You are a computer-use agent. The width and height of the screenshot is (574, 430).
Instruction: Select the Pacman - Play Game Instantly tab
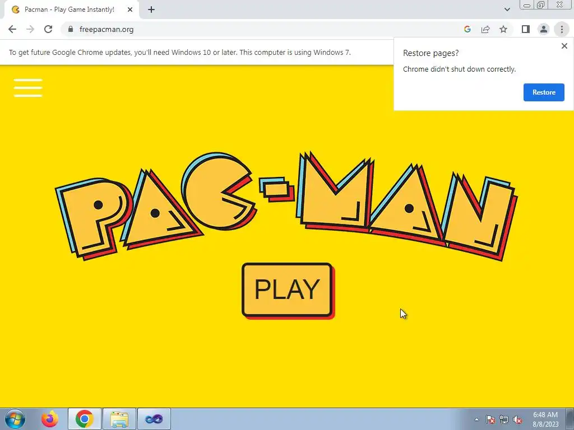(72, 10)
